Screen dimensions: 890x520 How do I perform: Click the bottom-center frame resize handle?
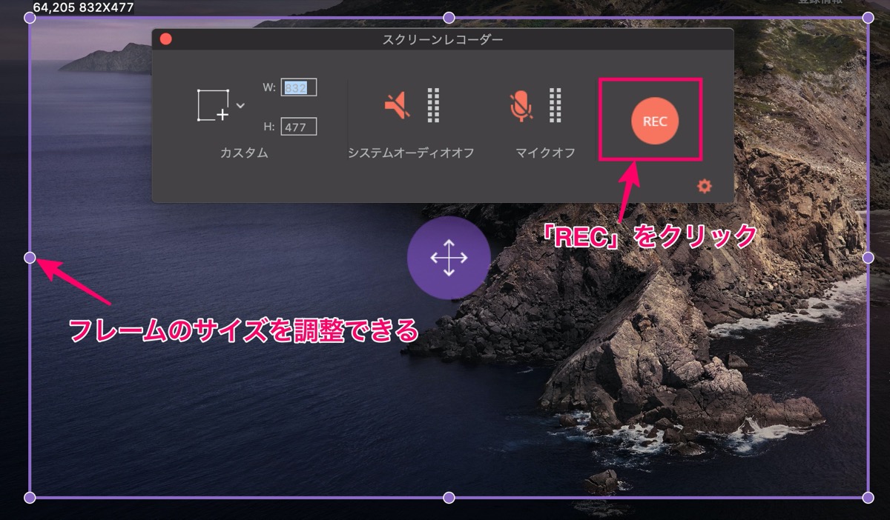pos(449,498)
